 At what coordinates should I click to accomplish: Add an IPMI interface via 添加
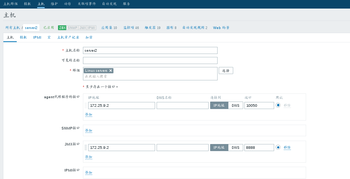pos(89,173)
